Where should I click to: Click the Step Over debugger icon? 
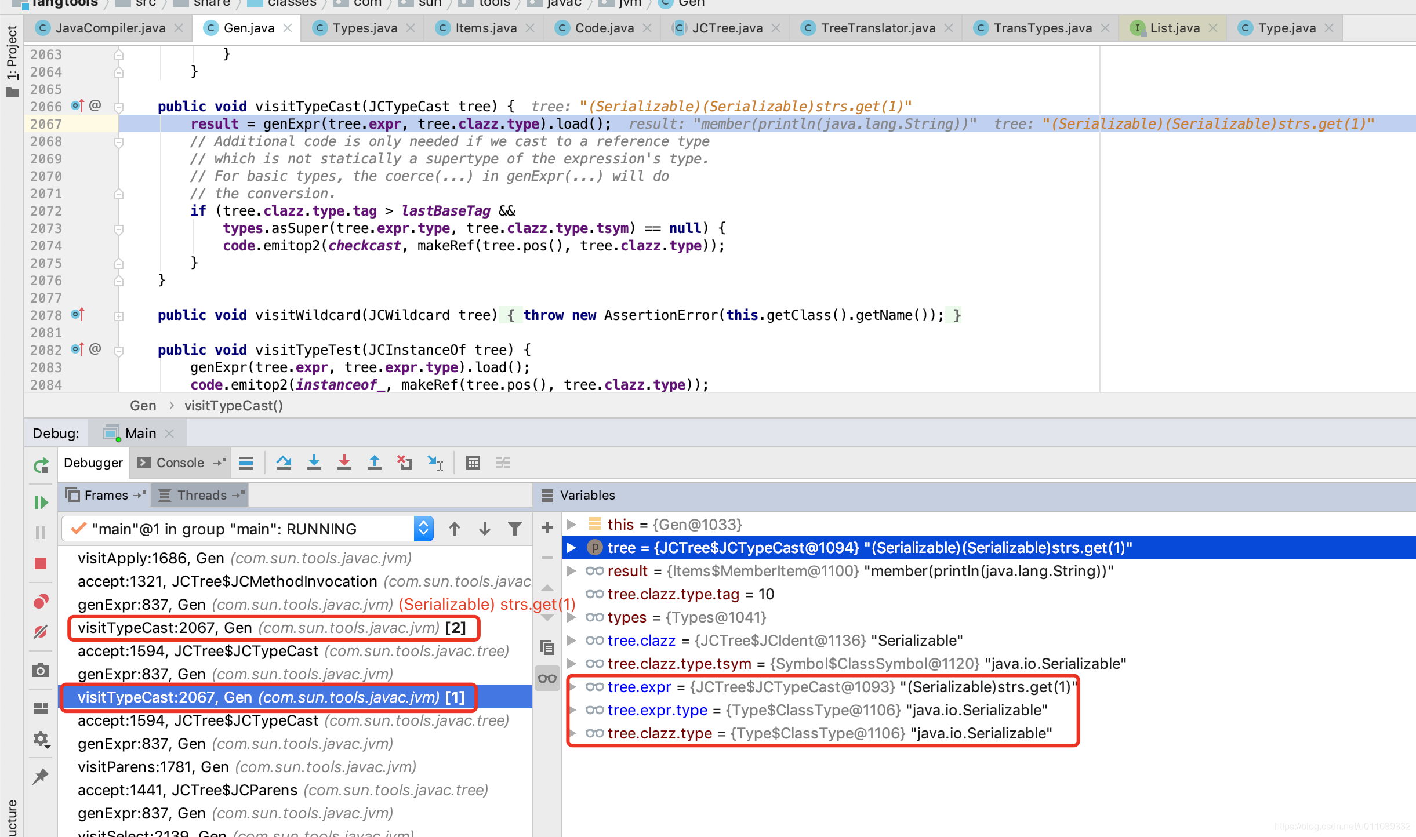click(284, 463)
